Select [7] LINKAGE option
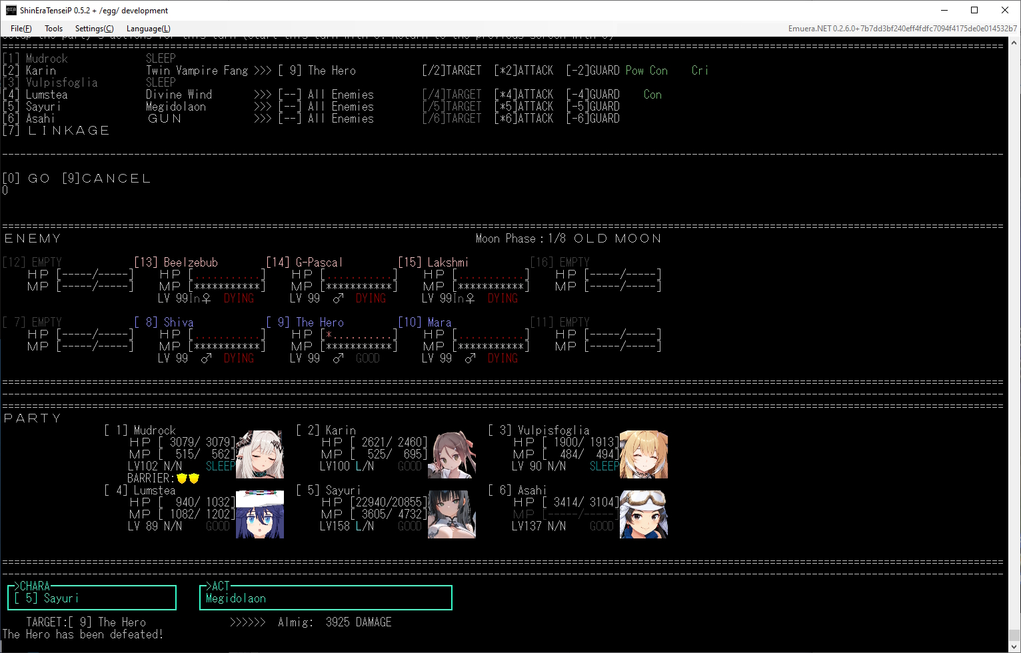 click(57, 131)
